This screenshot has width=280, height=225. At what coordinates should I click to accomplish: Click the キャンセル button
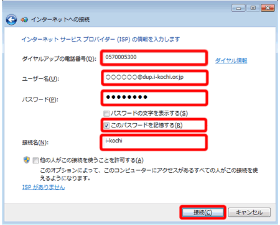[x=250, y=213]
